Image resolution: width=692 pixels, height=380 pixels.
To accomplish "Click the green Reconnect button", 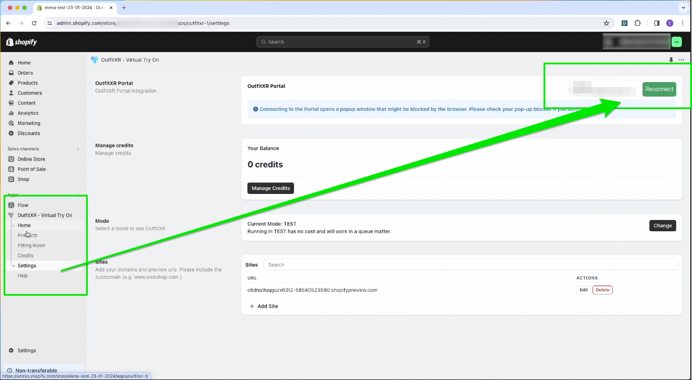I will coord(659,89).
